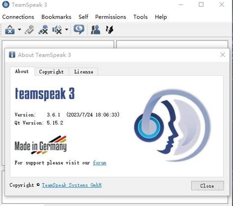The width and height of the screenshot is (233, 206).
Task: Click the teamspeak 3 wordmark logo
Action: (45, 94)
